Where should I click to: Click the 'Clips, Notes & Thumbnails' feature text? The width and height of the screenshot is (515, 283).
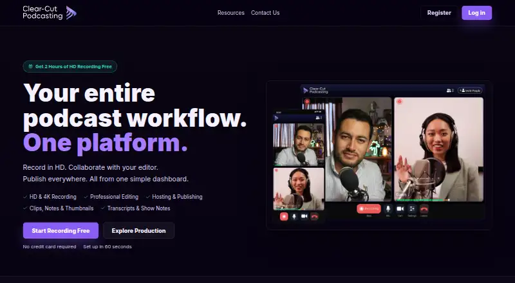(61, 208)
